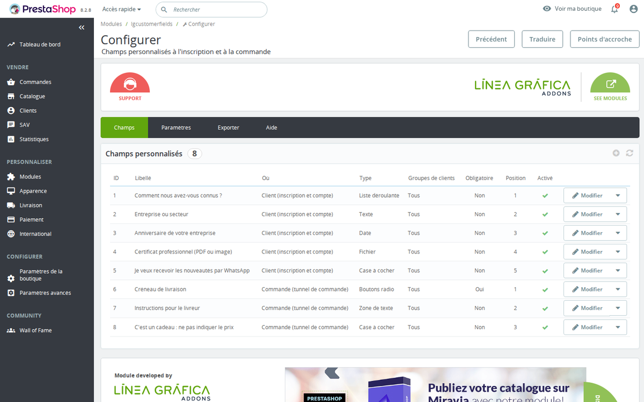This screenshot has height=402, width=644.
Task: Click the Paiement card icon in sidebar
Action: (x=11, y=220)
